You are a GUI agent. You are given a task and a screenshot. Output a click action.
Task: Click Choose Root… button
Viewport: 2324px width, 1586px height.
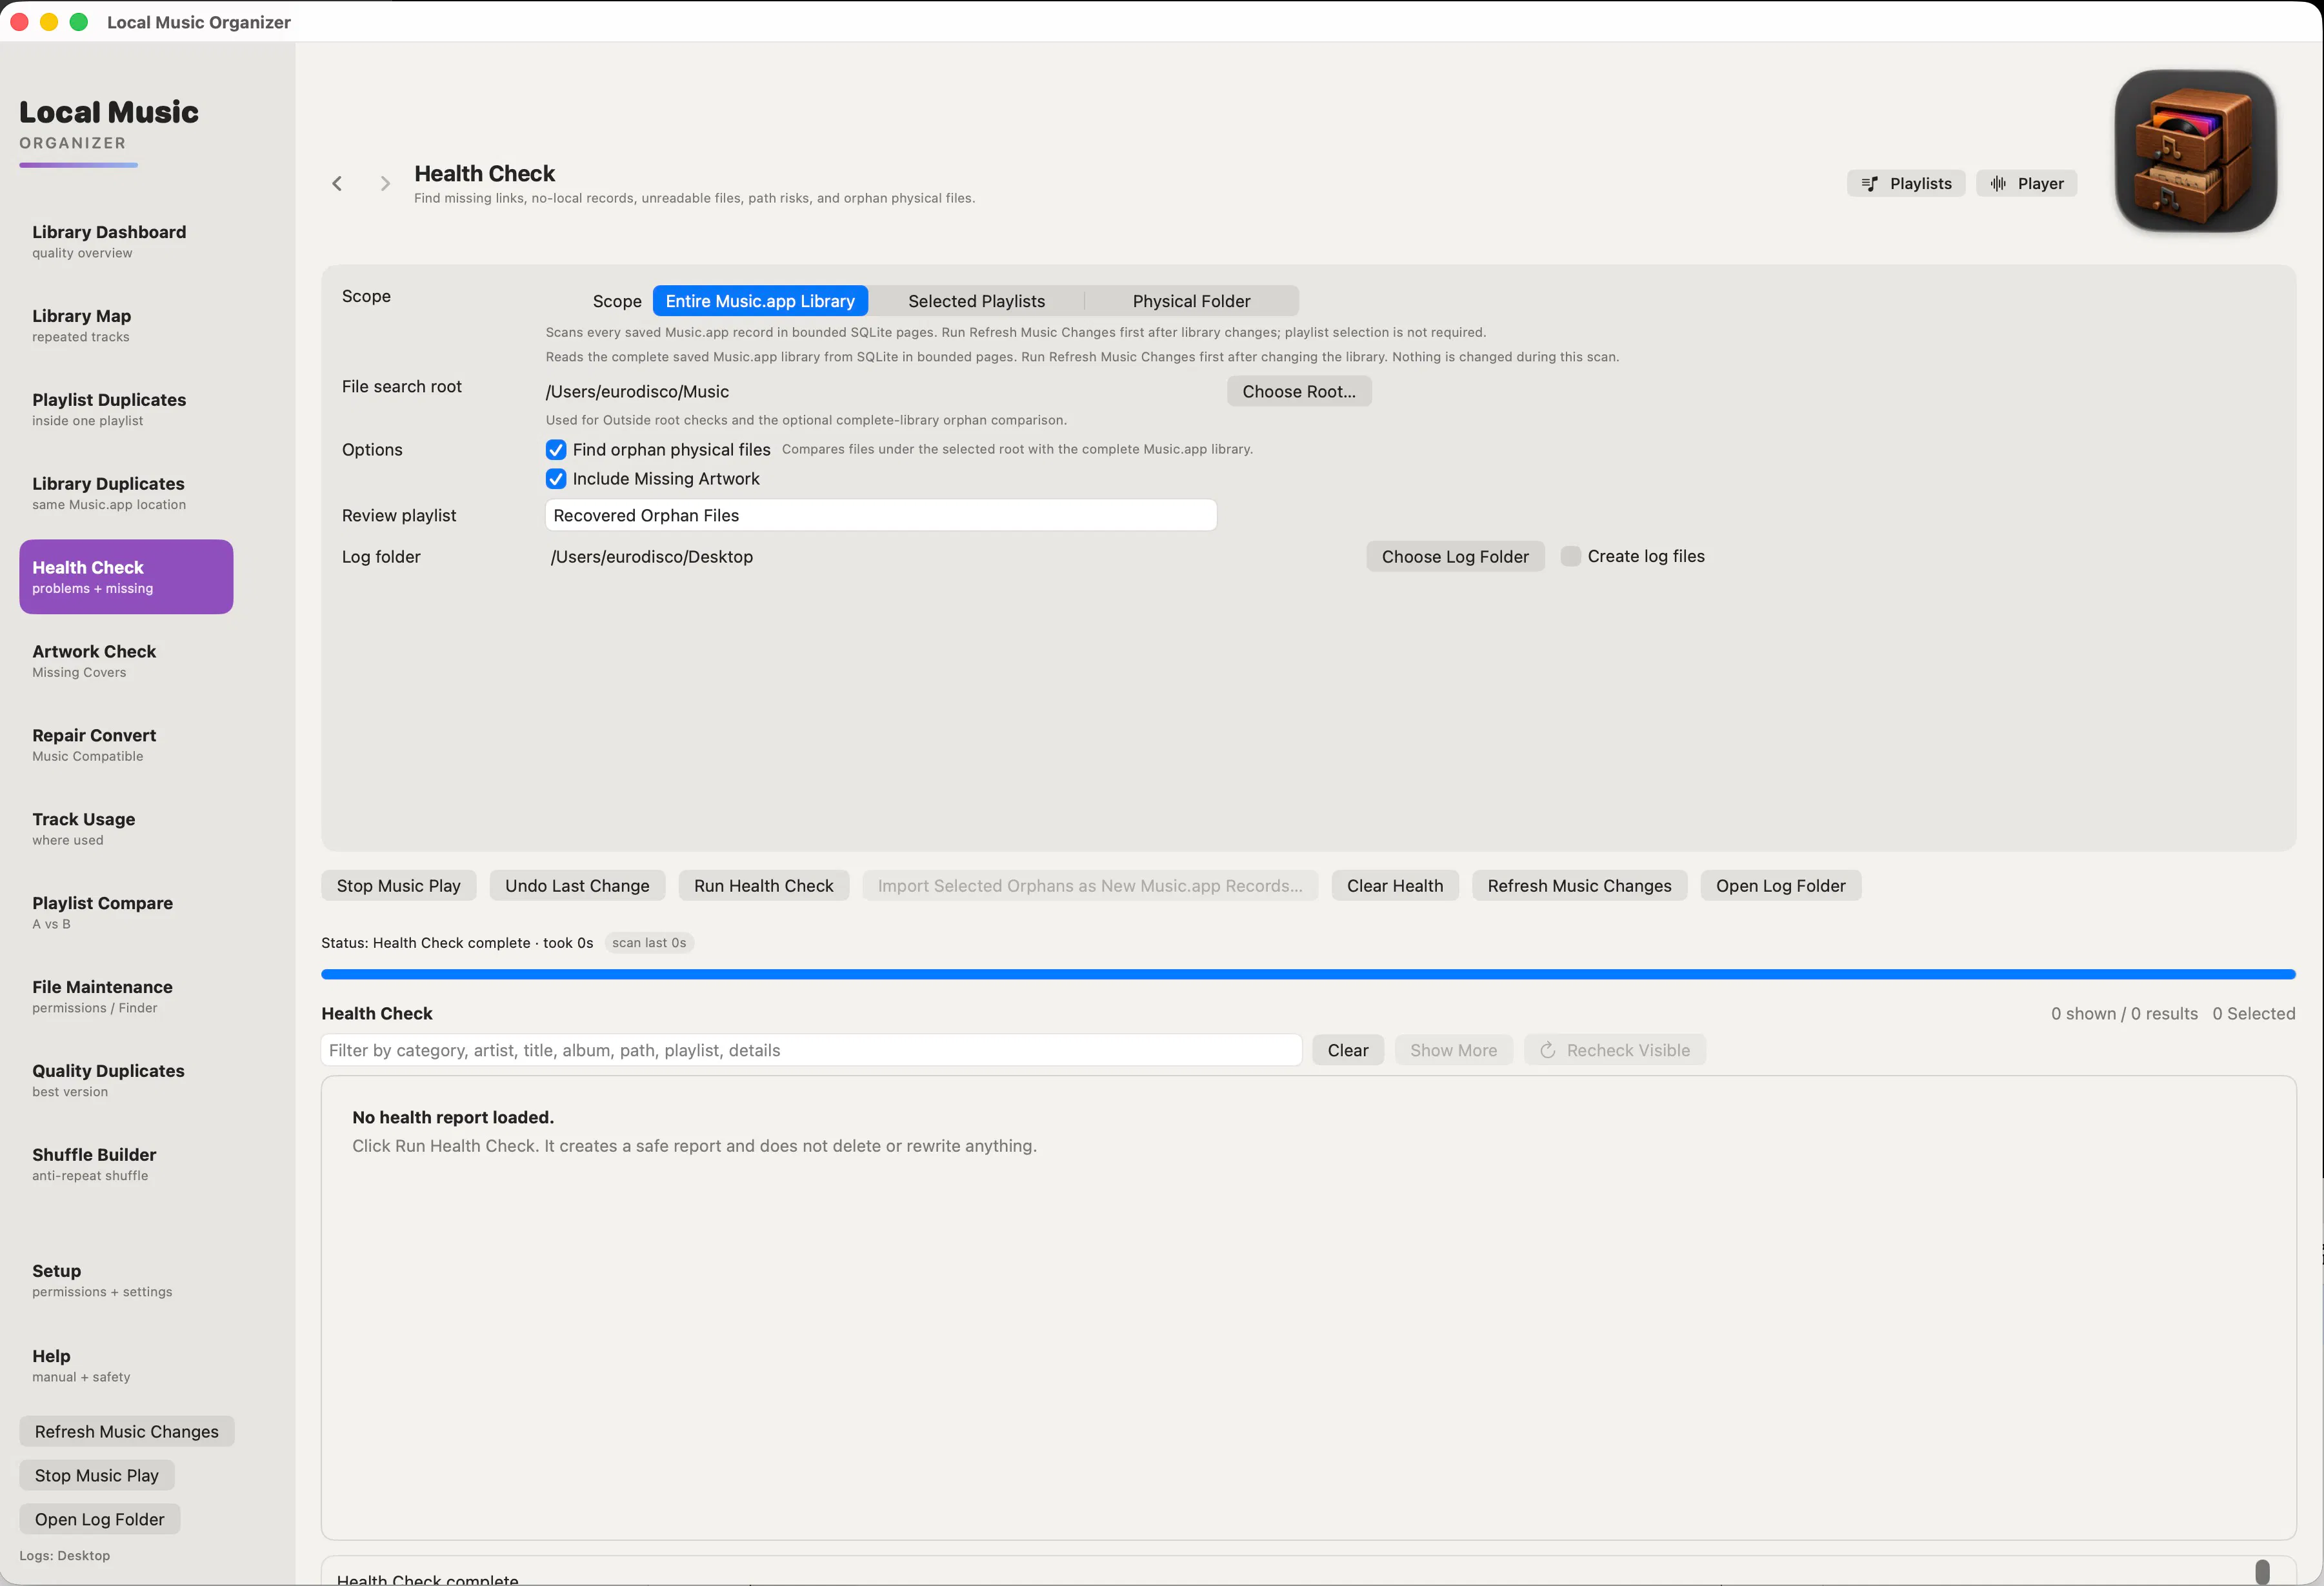pos(1299,392)
